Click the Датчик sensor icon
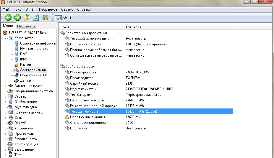This screenshot has height=158, width=274. [x=16, y=81]
